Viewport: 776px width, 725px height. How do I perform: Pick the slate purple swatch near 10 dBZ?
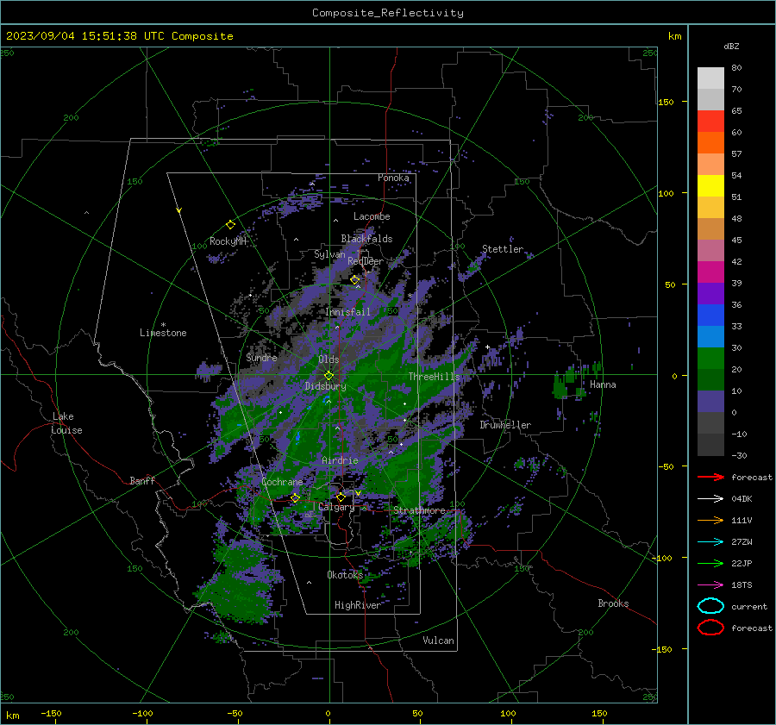[710, 402]
